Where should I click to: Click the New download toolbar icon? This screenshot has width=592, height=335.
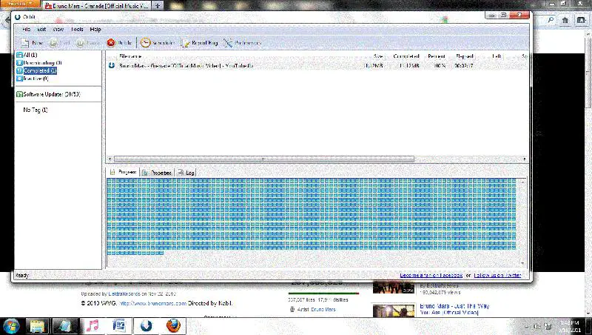tap(25, 43)
